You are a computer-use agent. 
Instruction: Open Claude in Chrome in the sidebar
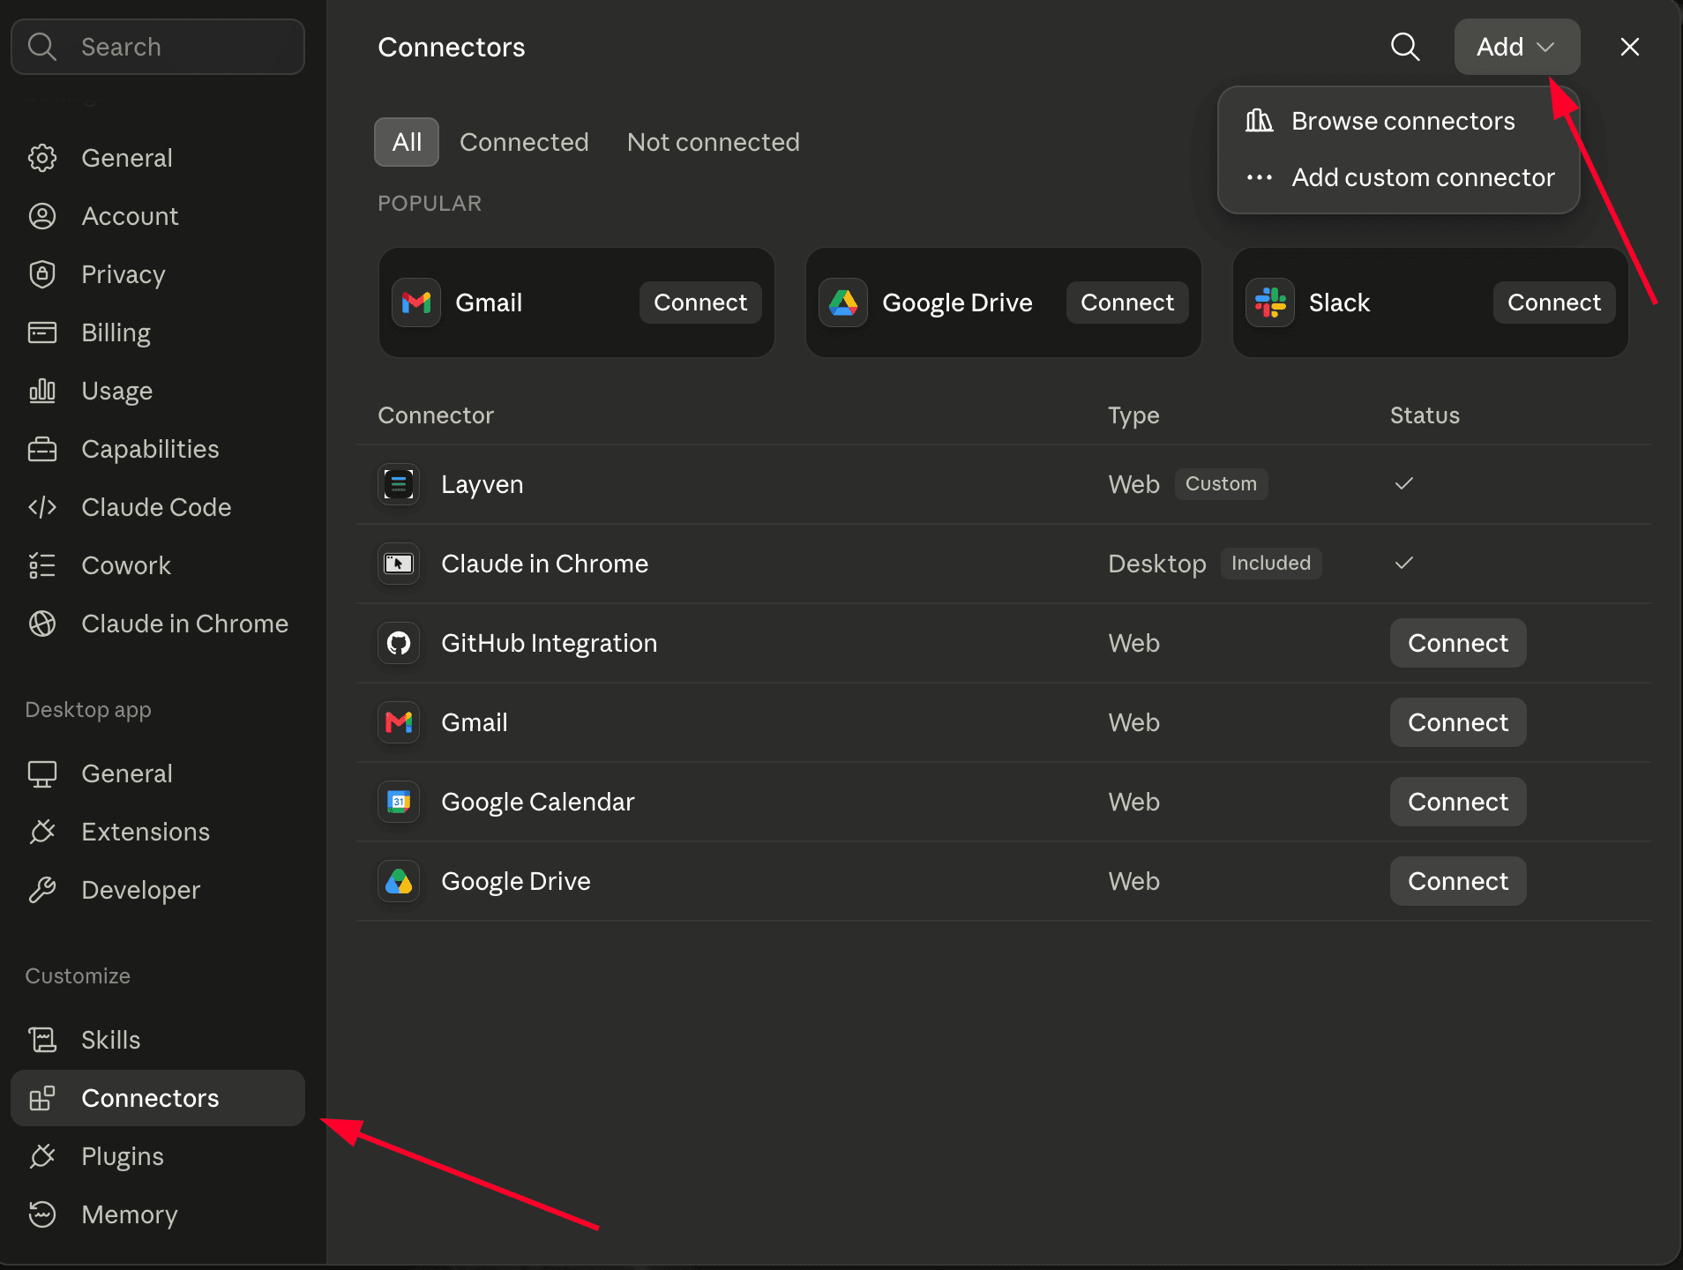coord(158,624)
